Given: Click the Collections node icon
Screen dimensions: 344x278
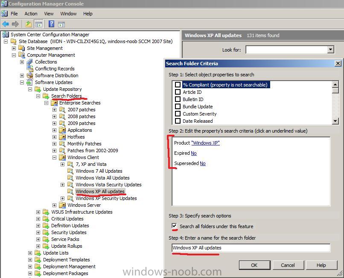Looking at the screenshot, I should point(29,62).
